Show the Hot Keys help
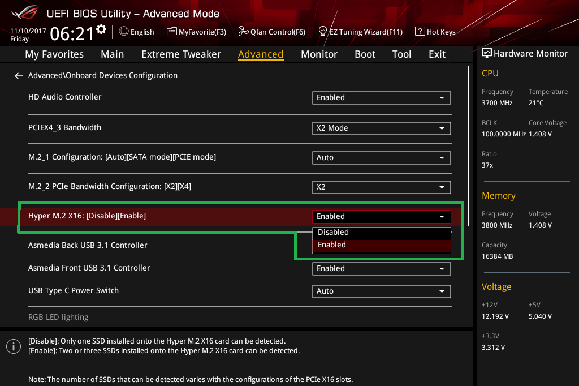 [x=435, y=32]
